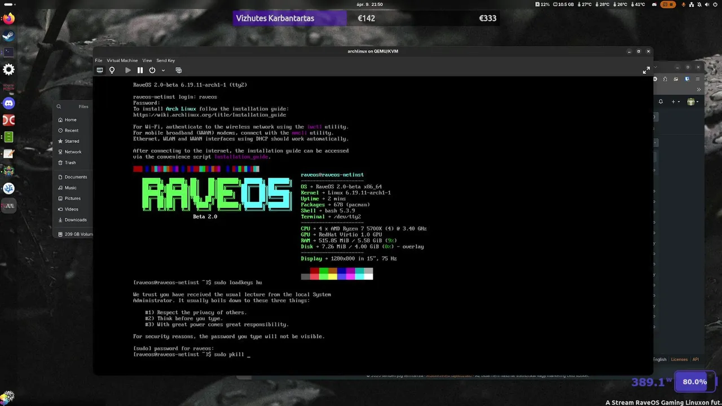Open Discord from the dock
The height and width of the screenshot is (406, 722).
pos(8,103)
